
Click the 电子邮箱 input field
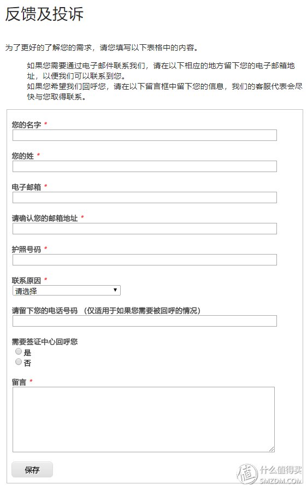pos(144,198)
